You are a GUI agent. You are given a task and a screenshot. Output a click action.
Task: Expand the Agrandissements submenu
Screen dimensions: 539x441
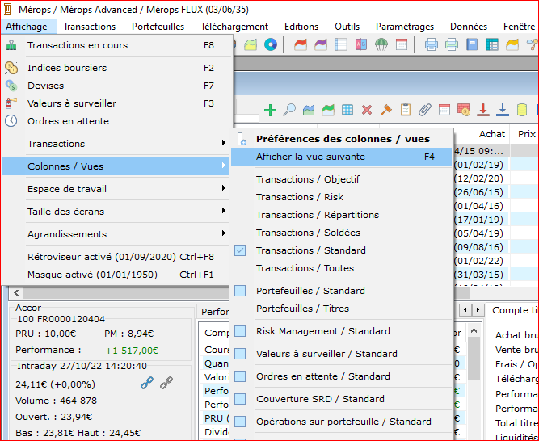[116, 234]
